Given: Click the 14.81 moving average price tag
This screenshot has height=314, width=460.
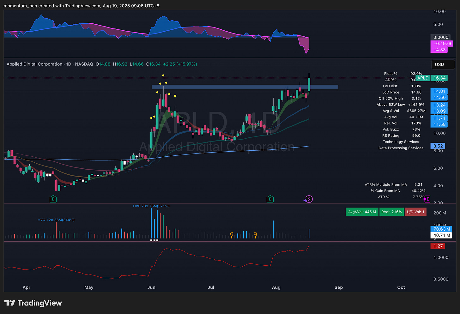Looking at the screenshot, I should coord(439,91).
